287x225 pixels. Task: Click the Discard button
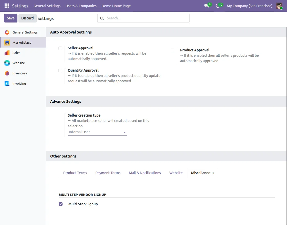[27, 18]
